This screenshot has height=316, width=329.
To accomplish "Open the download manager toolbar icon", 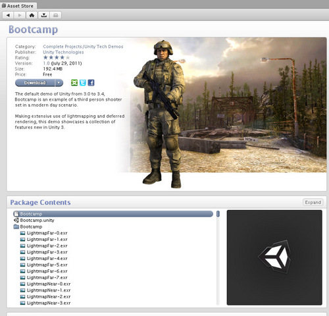I will pyautogui.click(x=44, y=15).
